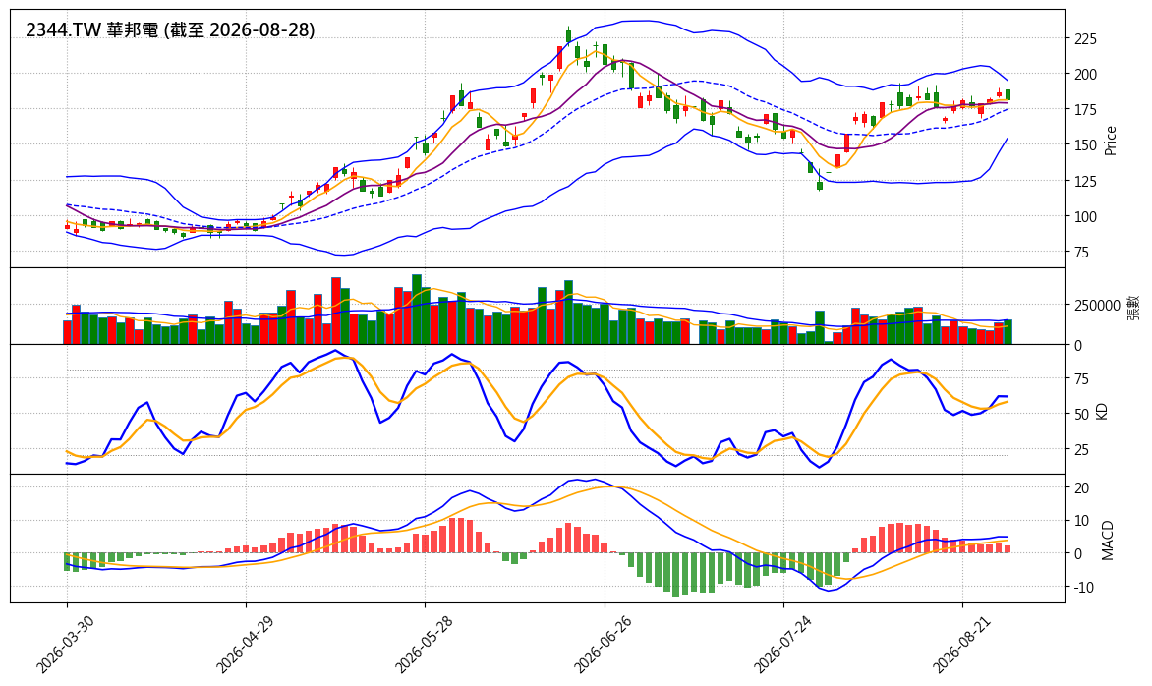Click the 225 price tick value
Viewport: 1152px width, 686px height.
click(x=1085, y=39)
